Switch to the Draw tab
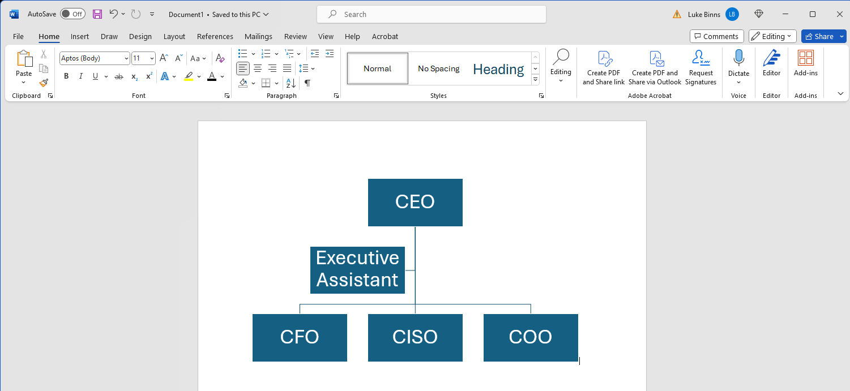The image size is (850, 391). pyautogui.click(x=109, y=36)
